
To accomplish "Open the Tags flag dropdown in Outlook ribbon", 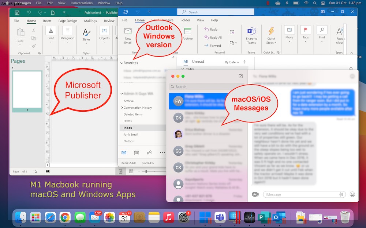I will tap(306, 34).
